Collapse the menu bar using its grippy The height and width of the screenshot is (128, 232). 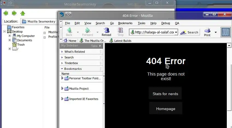tap(61, 23)
